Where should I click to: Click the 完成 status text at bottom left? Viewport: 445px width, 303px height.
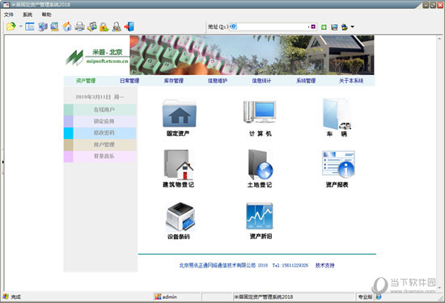(x=15, y=297)
